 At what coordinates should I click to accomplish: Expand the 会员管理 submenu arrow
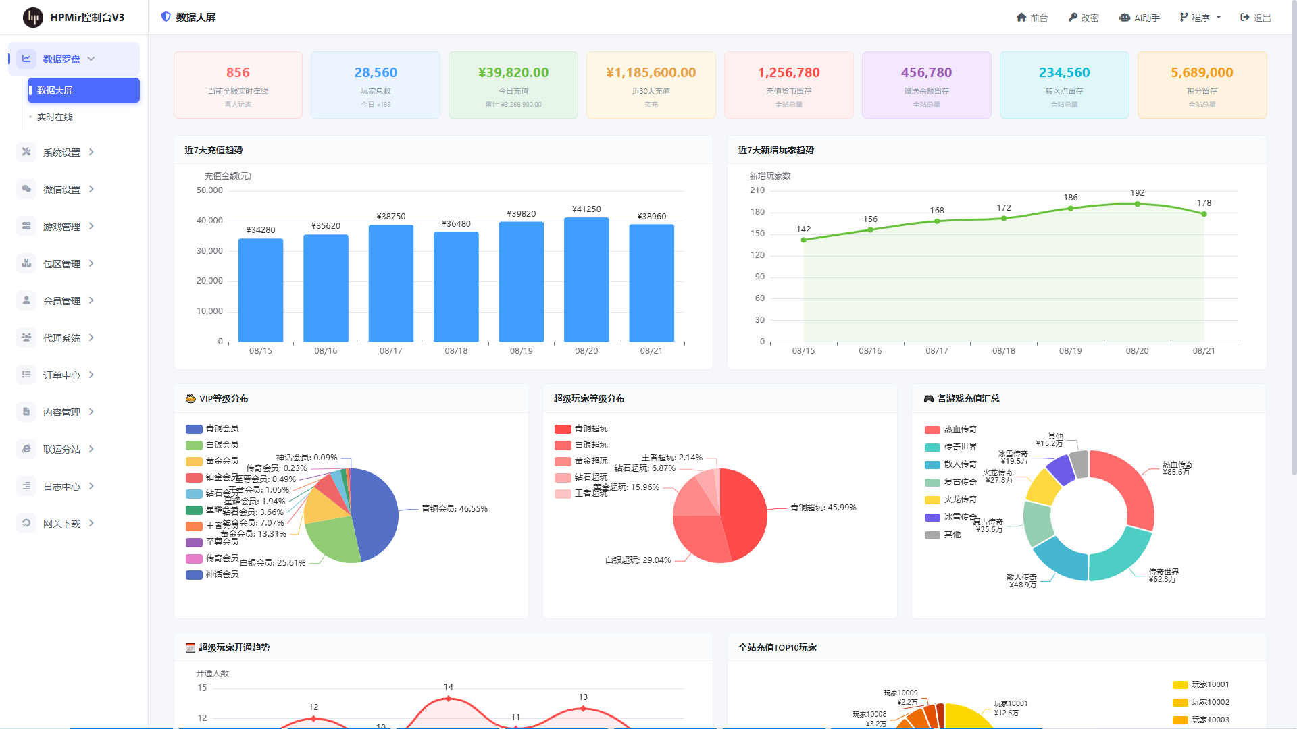[91, 300]
